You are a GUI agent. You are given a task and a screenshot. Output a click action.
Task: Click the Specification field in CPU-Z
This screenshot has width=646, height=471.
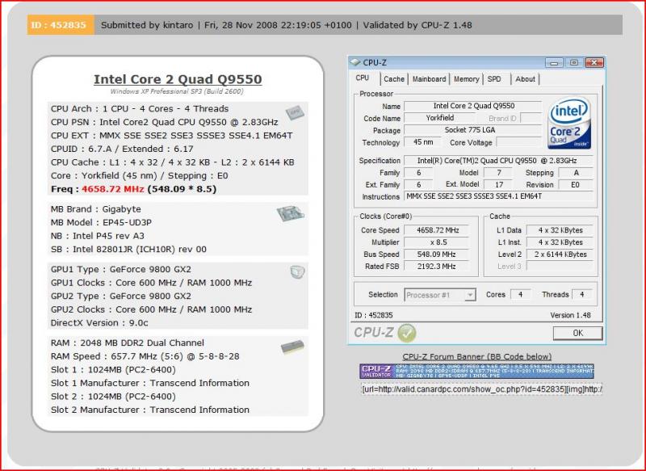pyautogui.click(x=498, y=161)
